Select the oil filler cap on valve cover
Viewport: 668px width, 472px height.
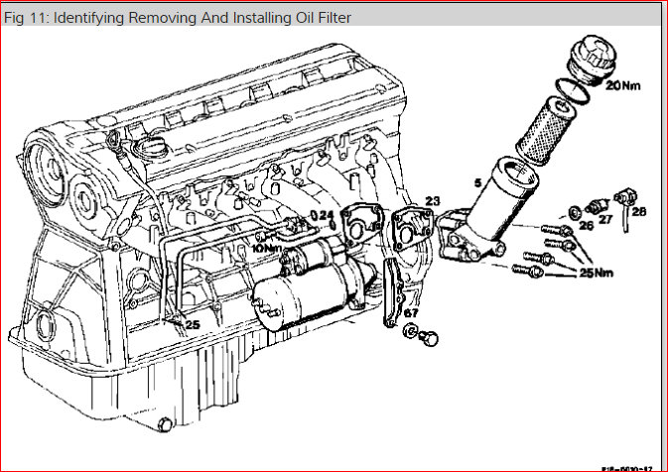(150, 149)
